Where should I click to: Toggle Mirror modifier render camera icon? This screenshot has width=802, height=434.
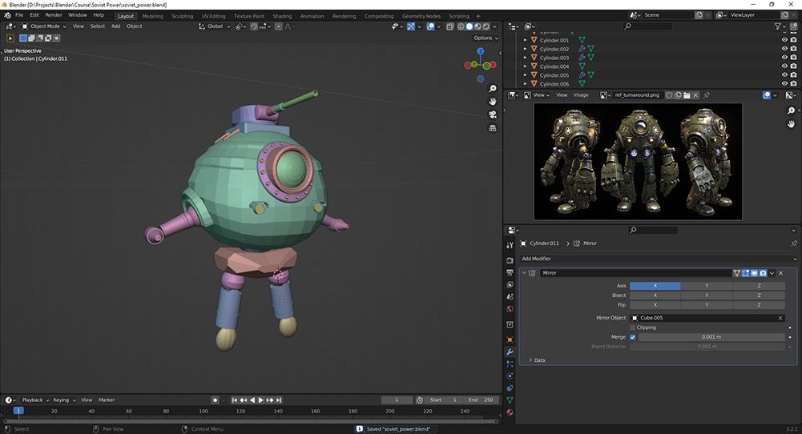coord(762,273)
